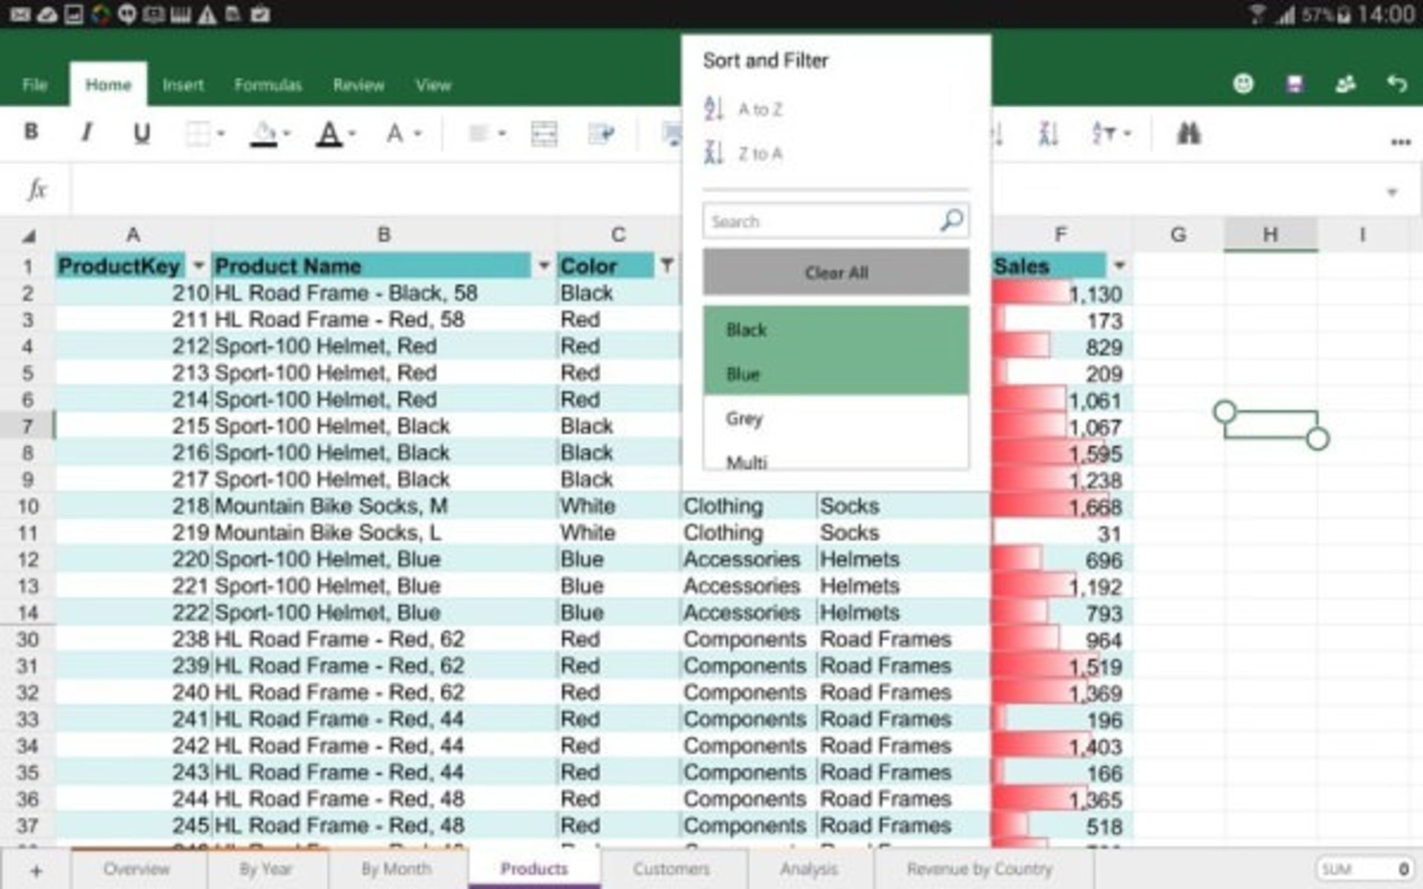Toggle Italic formatting in ribbon

[x=87, y=133]
